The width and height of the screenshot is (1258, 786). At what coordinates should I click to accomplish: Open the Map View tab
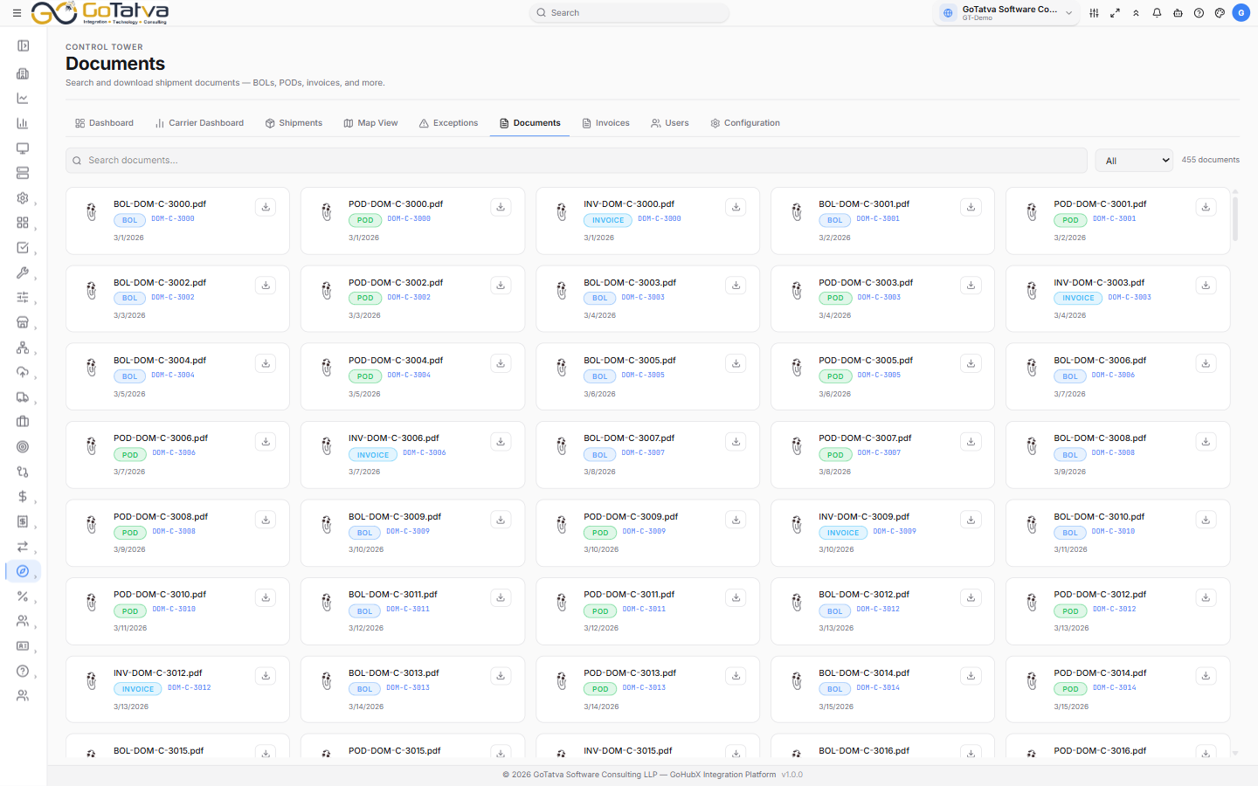(370, 123)
